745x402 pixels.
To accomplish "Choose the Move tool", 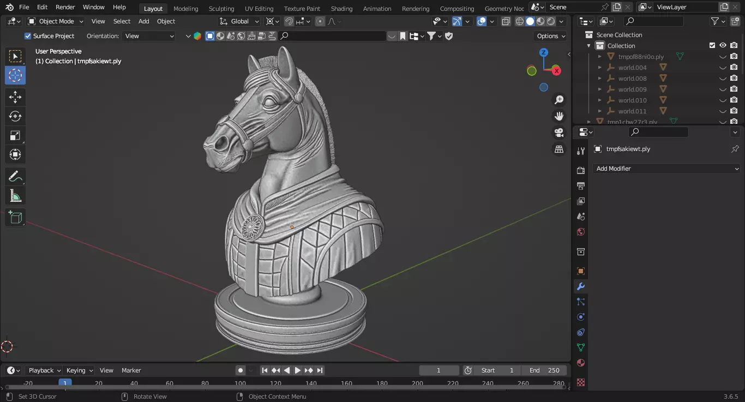I will click(x=15, y=98).
